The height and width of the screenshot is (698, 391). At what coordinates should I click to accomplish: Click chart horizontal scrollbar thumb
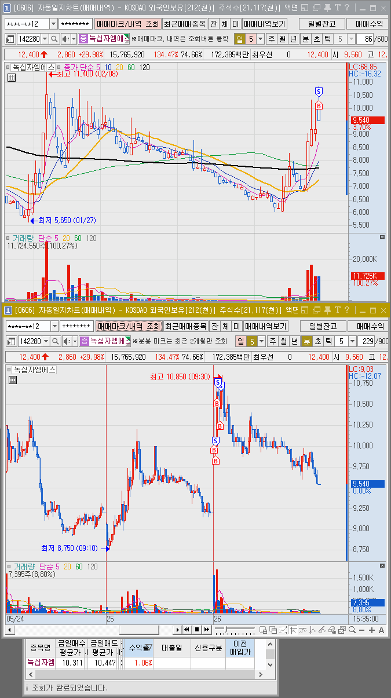pos(138,630)
